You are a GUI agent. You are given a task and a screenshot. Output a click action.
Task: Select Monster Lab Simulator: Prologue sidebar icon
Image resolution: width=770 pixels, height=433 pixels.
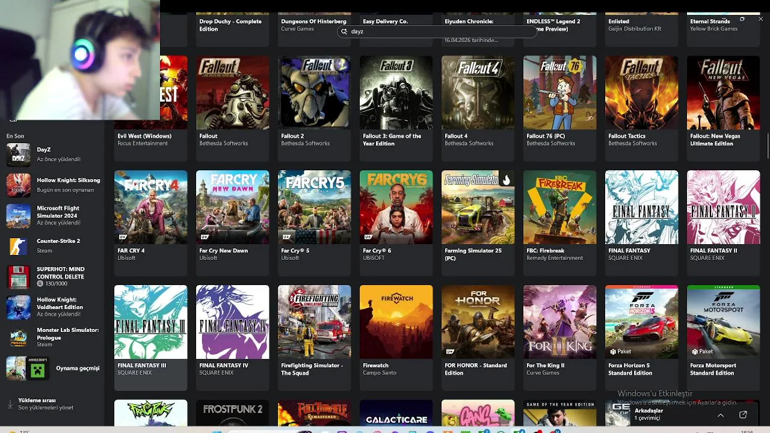pyautogui.click(x=18, y=337)
